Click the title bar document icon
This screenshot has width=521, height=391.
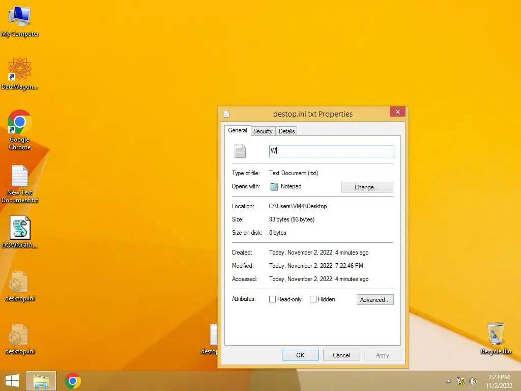tap(226, 114)
